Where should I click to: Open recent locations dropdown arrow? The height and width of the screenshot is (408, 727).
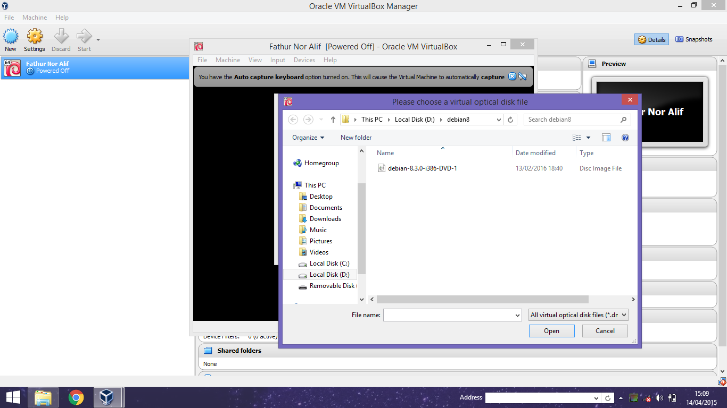pyautogui.click(x=321, y=120)
